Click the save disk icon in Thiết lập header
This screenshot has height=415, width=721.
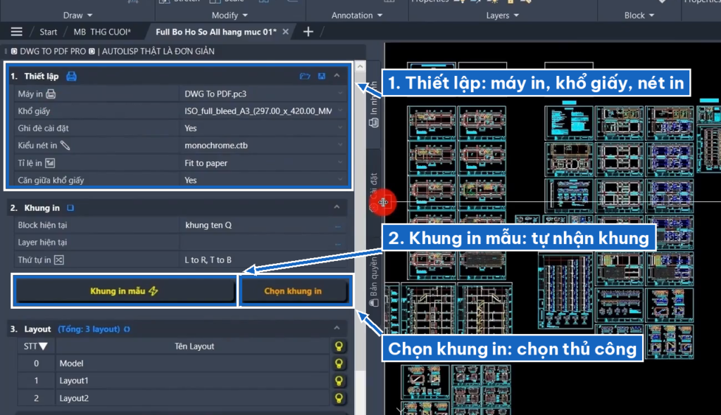pos(321,76)
